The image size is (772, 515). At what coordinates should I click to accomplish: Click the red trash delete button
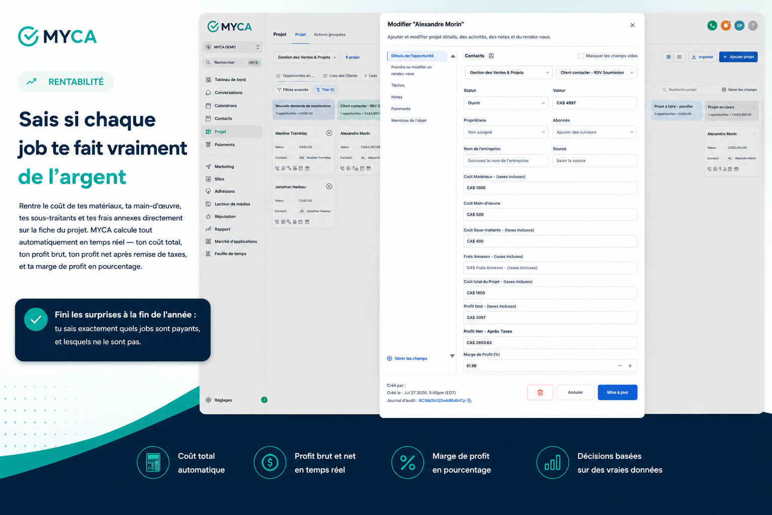tap(540, 392)
